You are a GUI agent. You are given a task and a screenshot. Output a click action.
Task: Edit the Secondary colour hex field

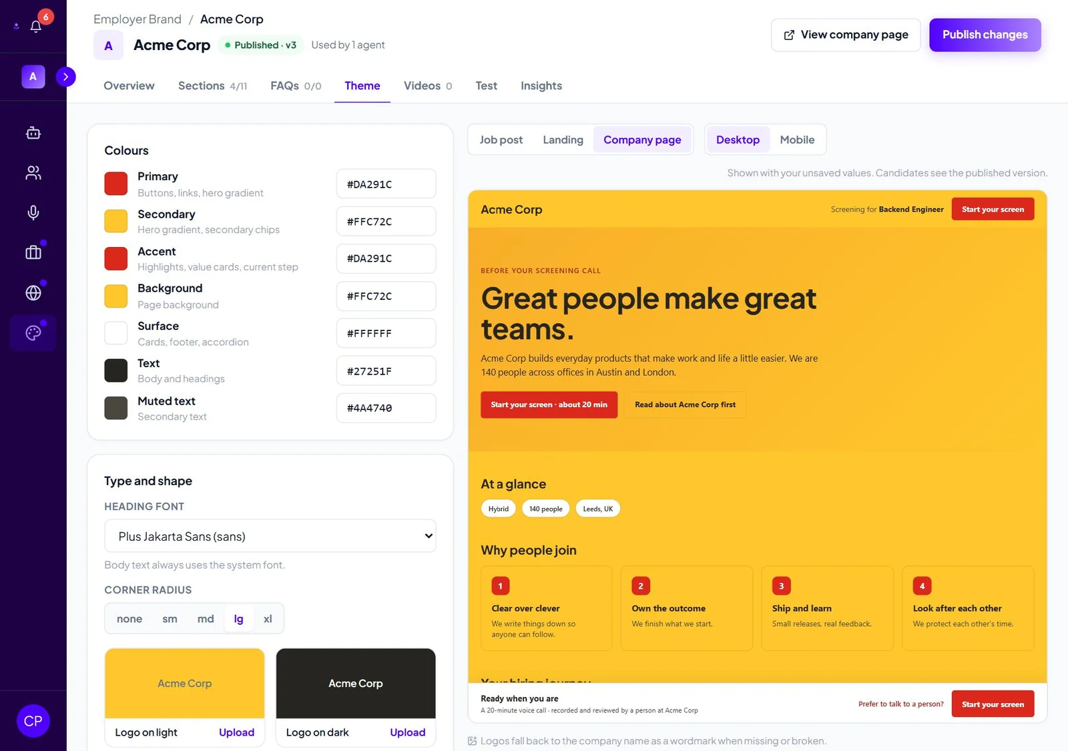[386, 221]
